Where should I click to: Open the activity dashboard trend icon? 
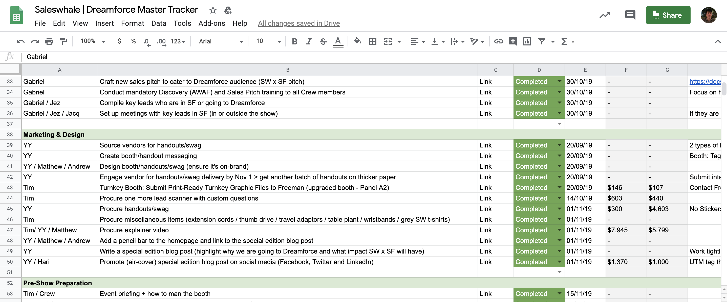tap(604, 15)
